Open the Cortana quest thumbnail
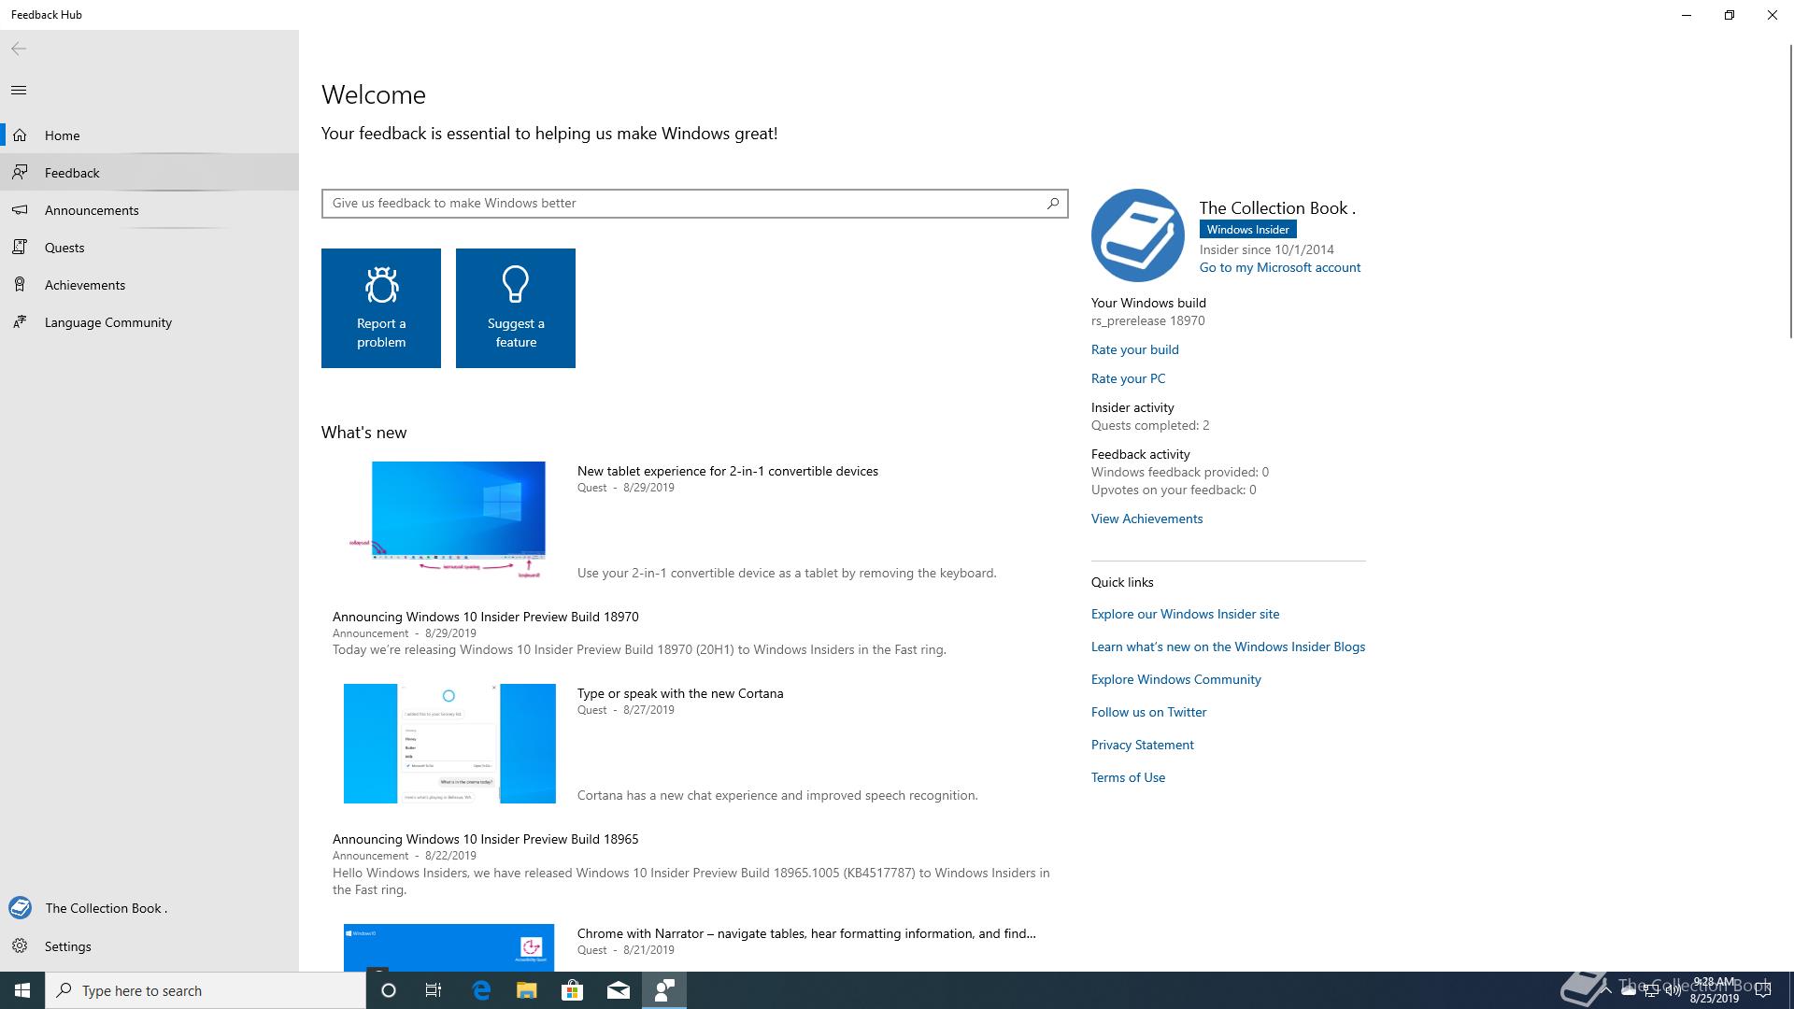Screen dimensions: 1794x1009 (449, 744)
